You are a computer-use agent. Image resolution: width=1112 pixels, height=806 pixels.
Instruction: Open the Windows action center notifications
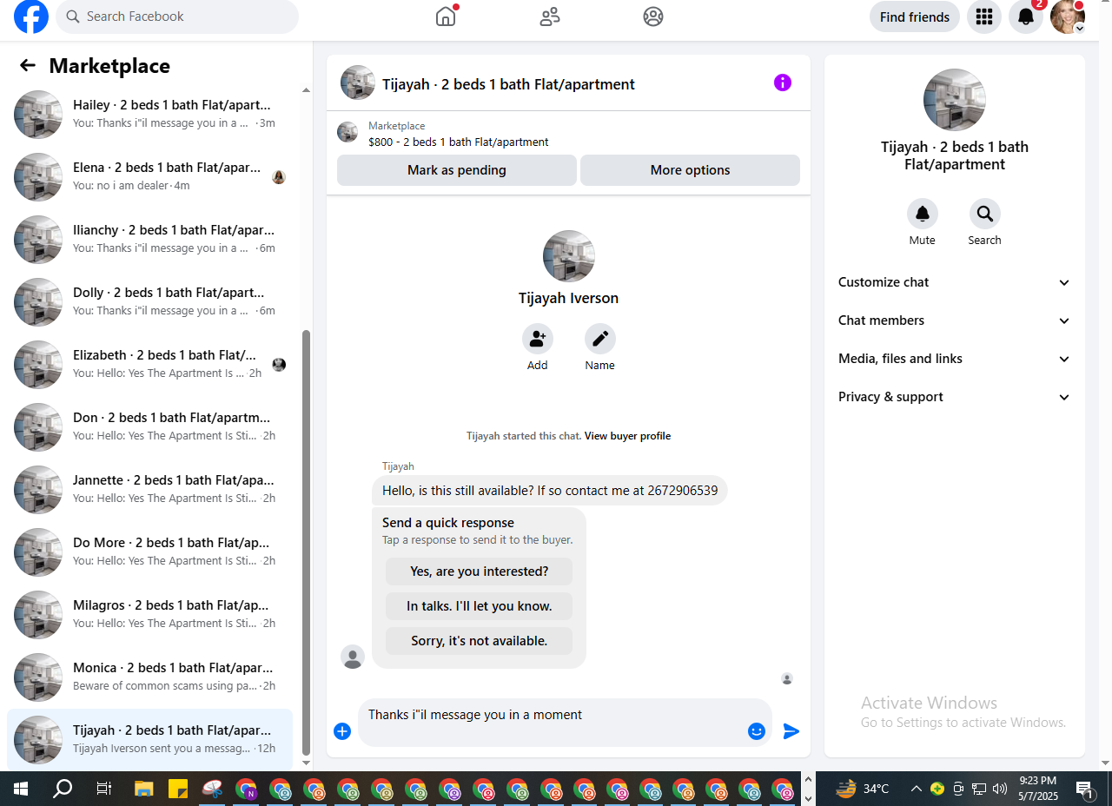pyautogui.click(x=1084, y=789)
